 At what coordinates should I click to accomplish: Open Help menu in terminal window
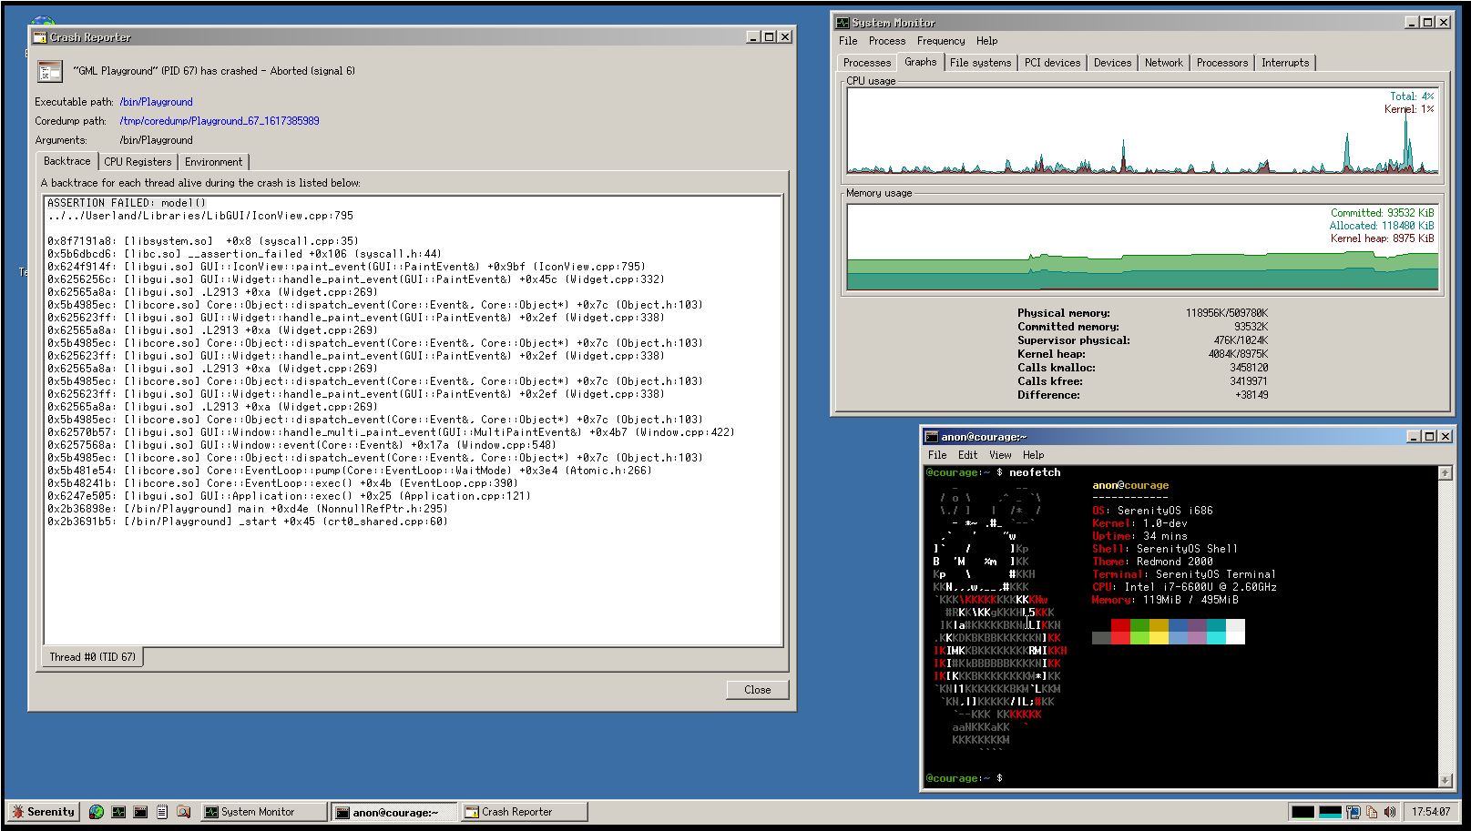coord(1034,455)
